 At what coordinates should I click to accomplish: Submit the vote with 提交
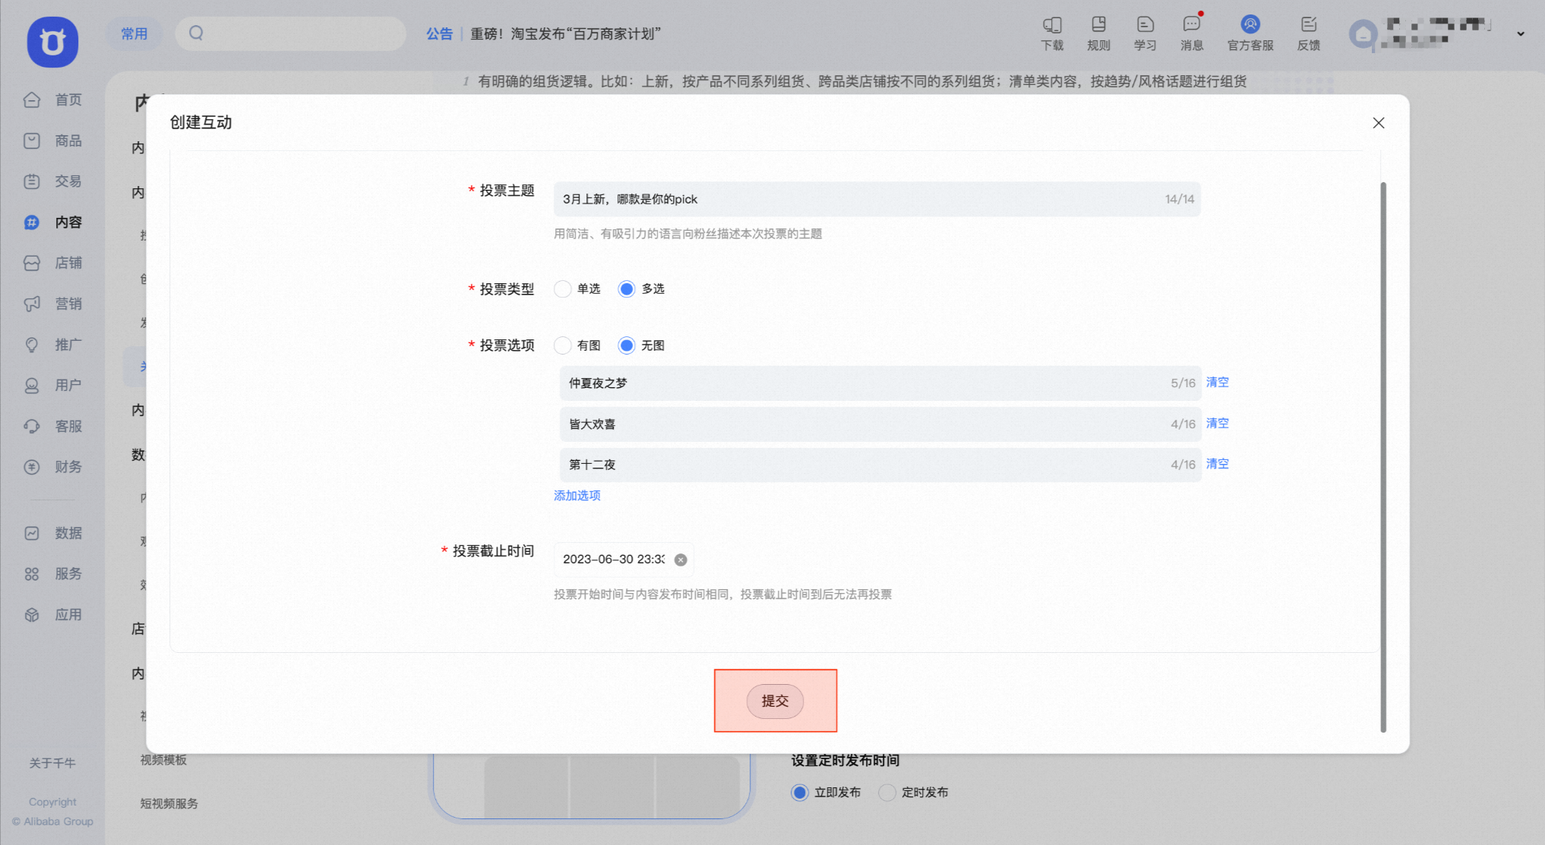pos(775,701)
